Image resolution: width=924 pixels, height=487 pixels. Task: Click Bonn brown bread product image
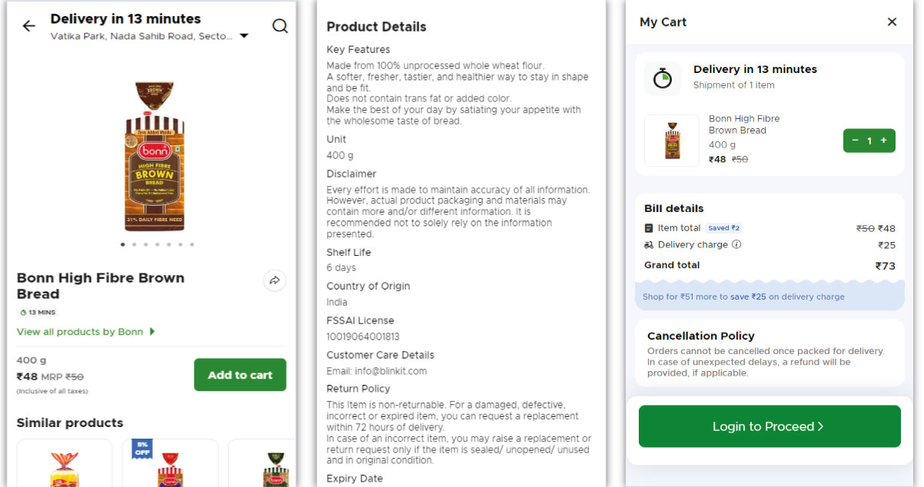(x=155, y=157)
